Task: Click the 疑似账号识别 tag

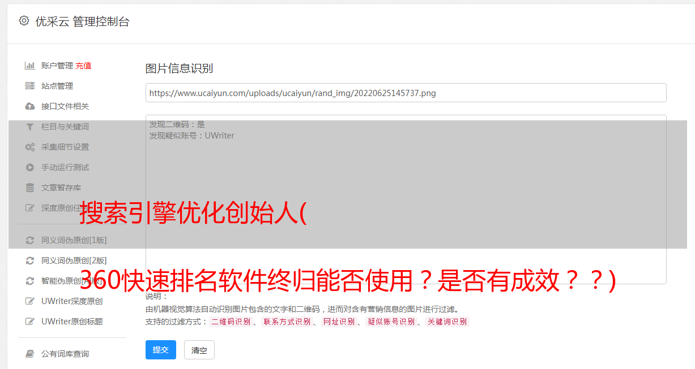Action: [x=391, y=322]
